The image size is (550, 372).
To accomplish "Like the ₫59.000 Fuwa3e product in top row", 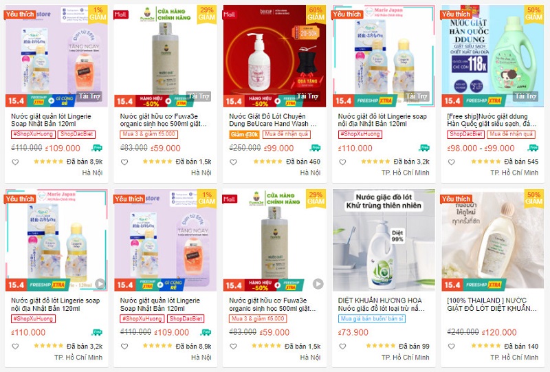I will coord(124,162).
